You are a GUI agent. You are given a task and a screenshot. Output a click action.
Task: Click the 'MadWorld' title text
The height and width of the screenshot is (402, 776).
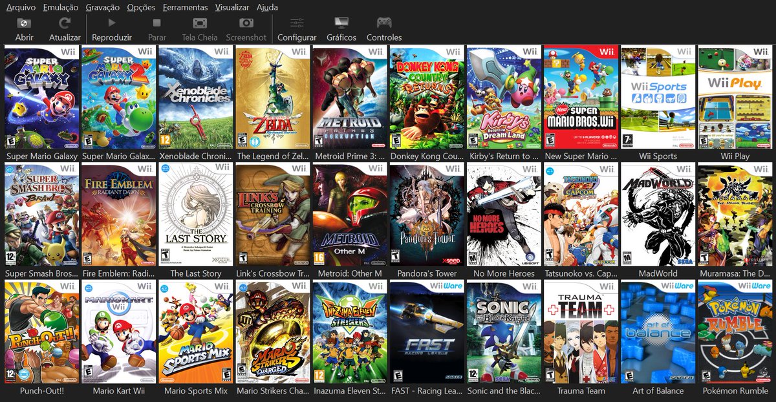click(x=658, y=273)
